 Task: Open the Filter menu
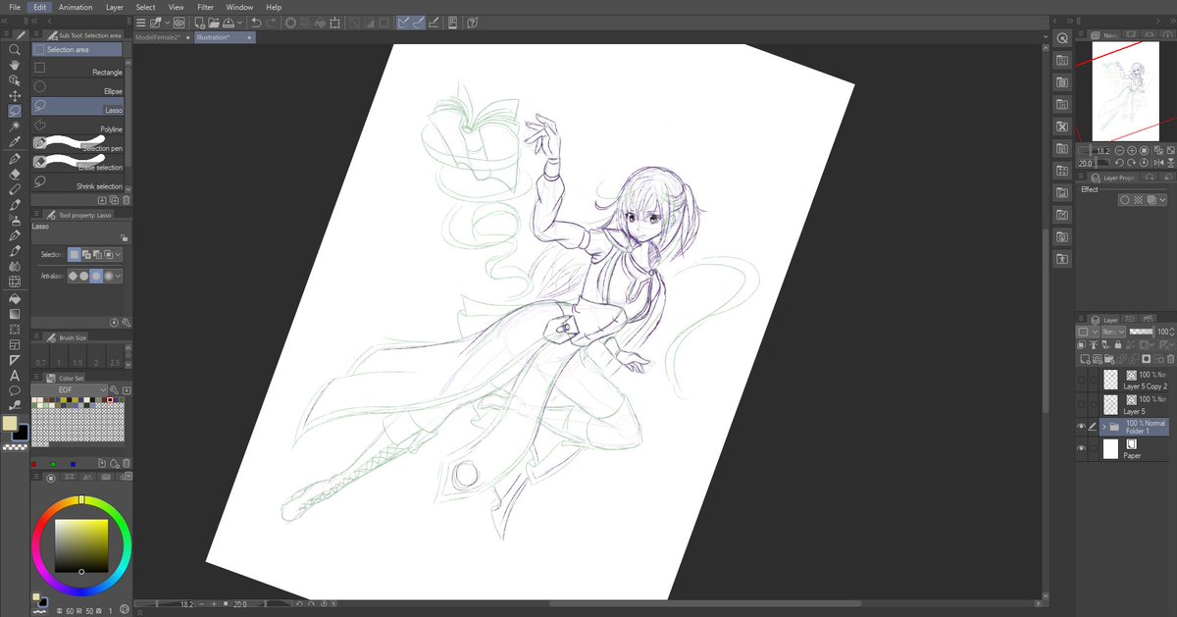(x=205, y=7)
